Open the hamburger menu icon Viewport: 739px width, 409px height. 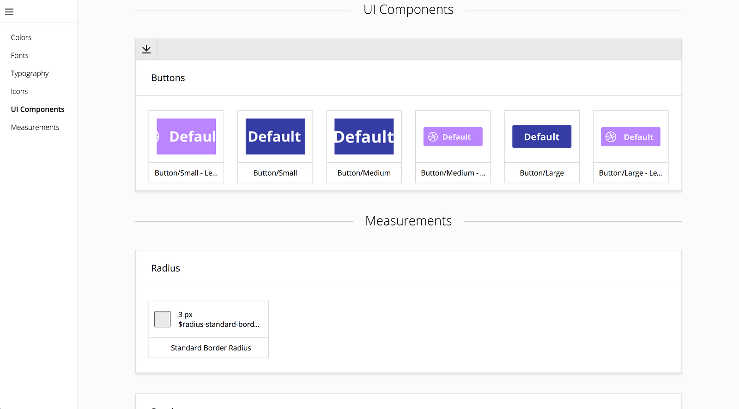click(9, 12)
